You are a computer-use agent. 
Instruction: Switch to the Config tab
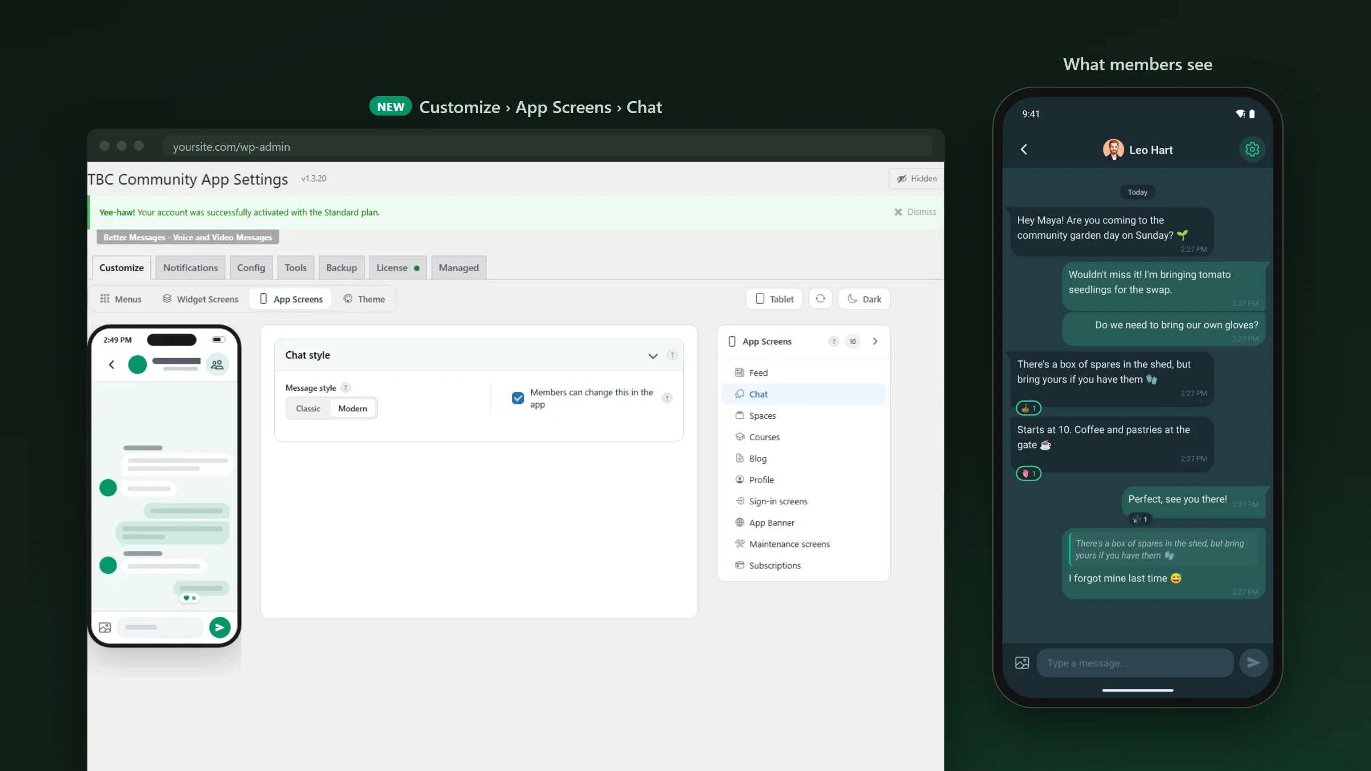point(251,268)
